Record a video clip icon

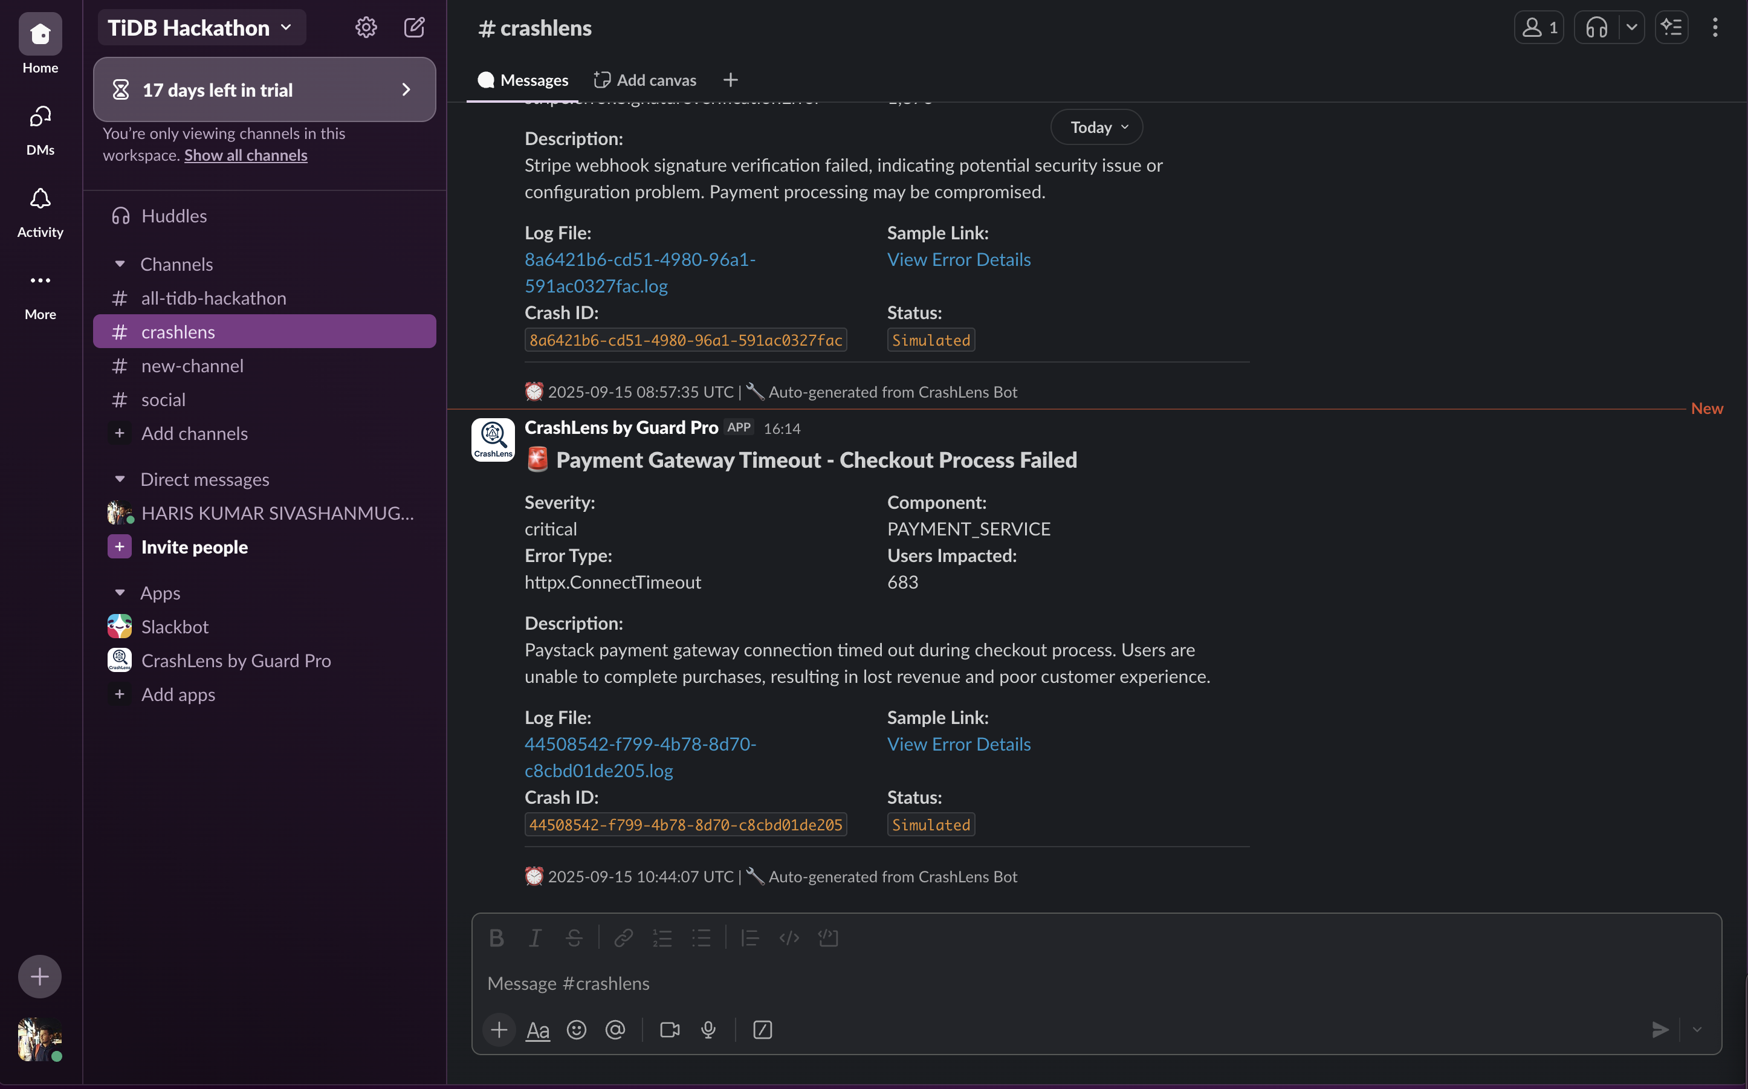670,1030
